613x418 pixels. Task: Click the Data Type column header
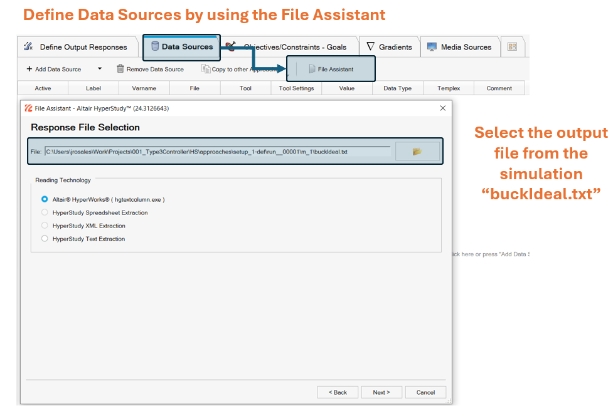(x=398, y=88)
